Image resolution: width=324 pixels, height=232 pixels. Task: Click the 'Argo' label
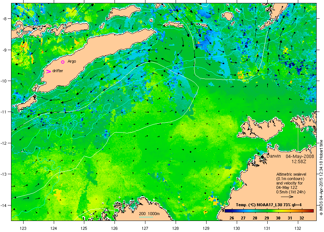(72, 61)
